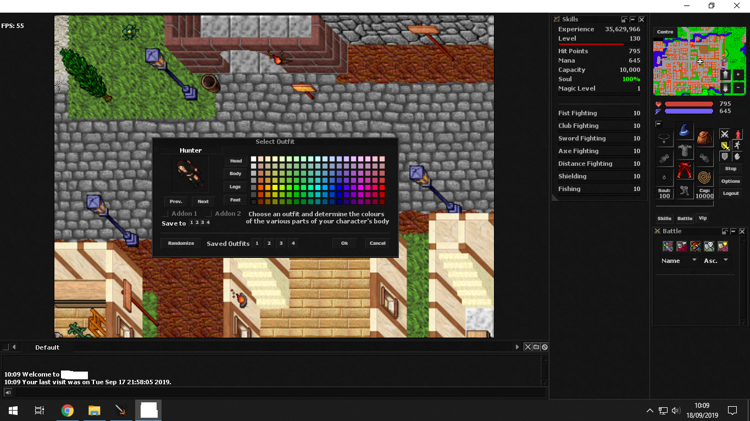The height and width of the screenshot is (421, 750).
Task: Open the Name sort dropdown in Battle
Action: (679, 261)
